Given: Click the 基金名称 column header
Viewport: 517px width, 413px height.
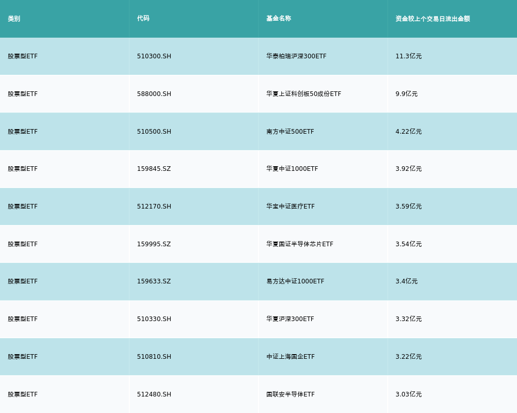Looking at the screenshot, I should tap(279, 19).
